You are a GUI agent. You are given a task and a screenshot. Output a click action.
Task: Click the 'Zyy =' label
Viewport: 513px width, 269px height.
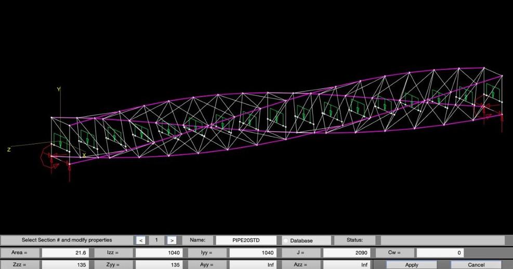pyautogui.click(x=113, y=264)
